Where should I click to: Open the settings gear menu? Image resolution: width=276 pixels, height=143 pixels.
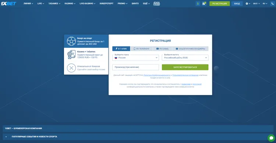(x=248, y=4)
